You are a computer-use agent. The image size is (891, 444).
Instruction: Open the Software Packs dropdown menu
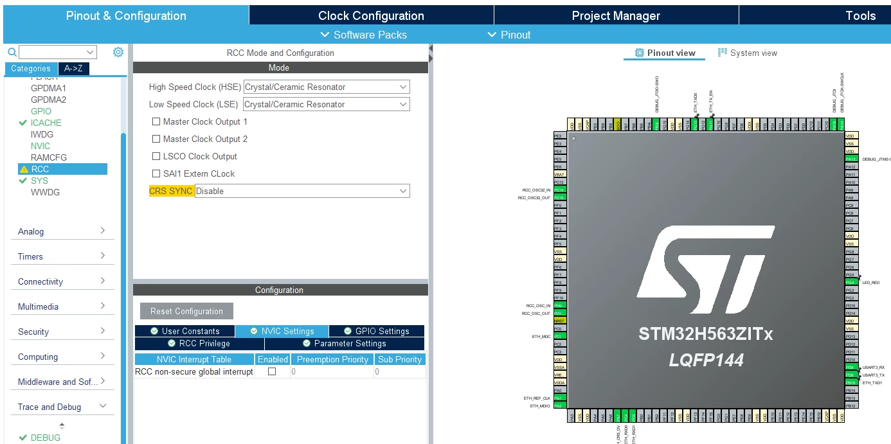click(364, 35)
